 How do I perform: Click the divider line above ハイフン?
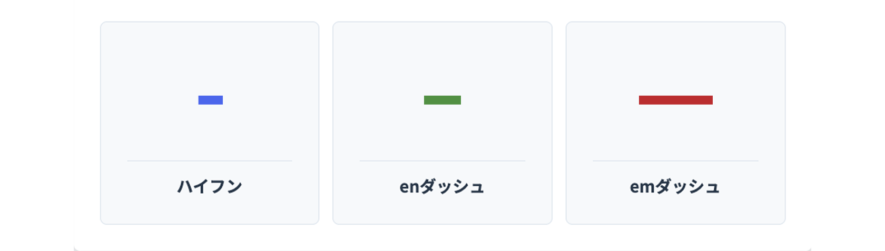click(210, 160)
